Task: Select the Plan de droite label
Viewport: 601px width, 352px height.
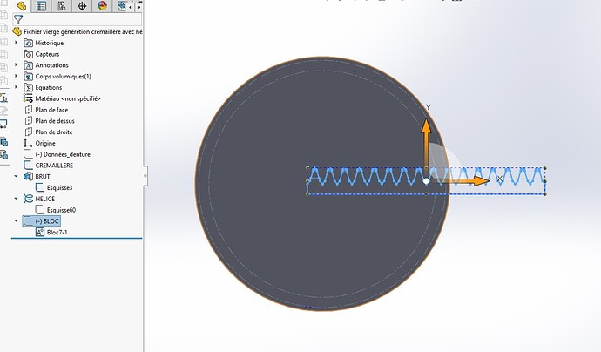Action: pyautogui.click(x=54, y=132)
